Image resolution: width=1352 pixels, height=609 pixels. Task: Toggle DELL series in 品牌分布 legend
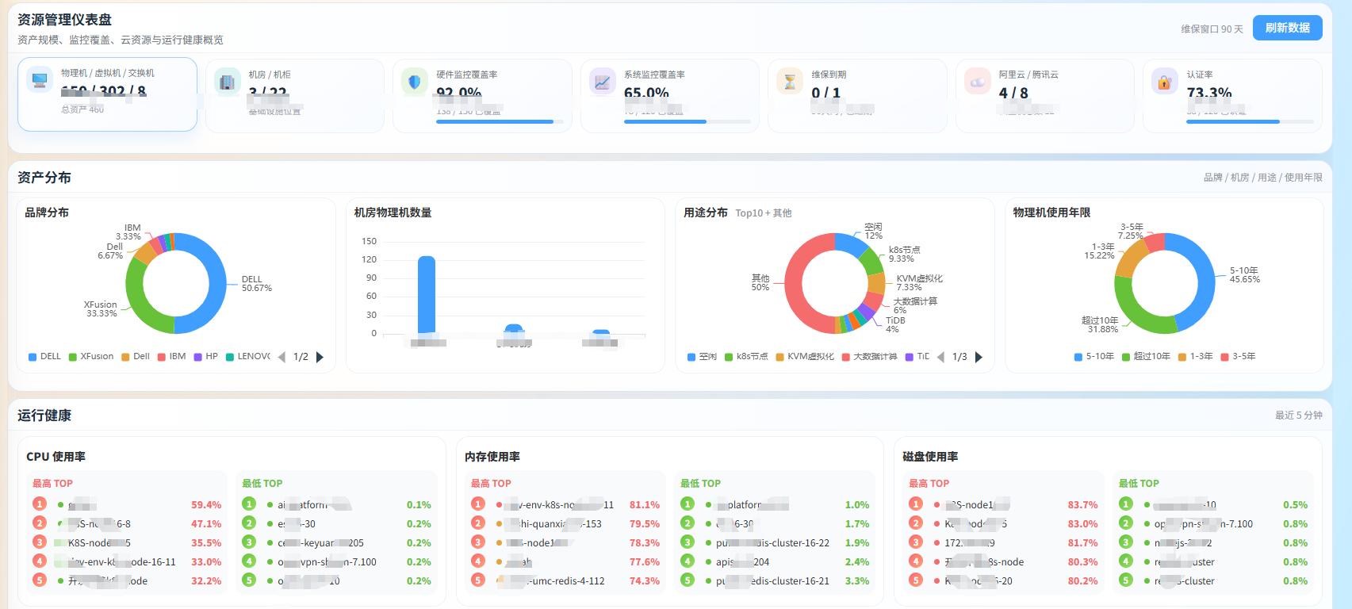tap(44, 357)
